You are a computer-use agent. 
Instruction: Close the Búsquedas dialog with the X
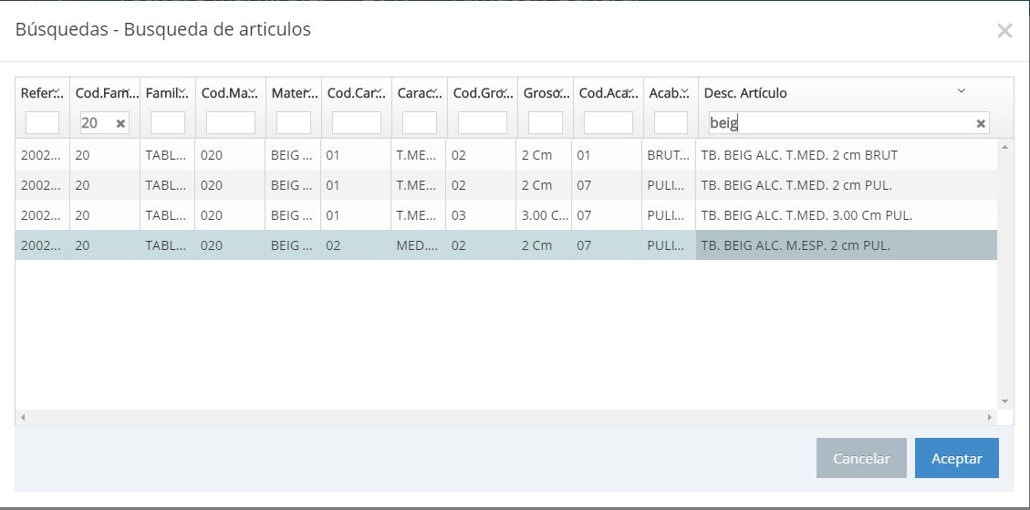tap(1004, 30)
